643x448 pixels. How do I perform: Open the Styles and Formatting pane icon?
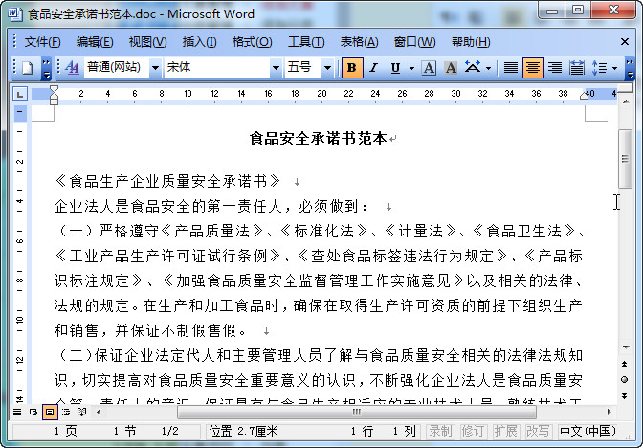click(x=72, y=68)
